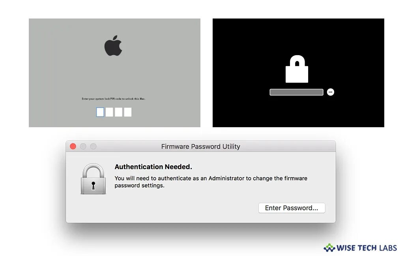Viewport: 404px width, 256px height.
Task: Close the Firmware Password Utility window
Action: click(x=73, y=147)
